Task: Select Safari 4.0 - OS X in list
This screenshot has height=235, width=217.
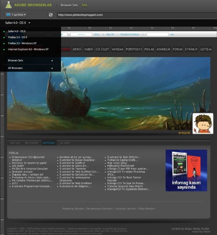Action: pos(17,31)
